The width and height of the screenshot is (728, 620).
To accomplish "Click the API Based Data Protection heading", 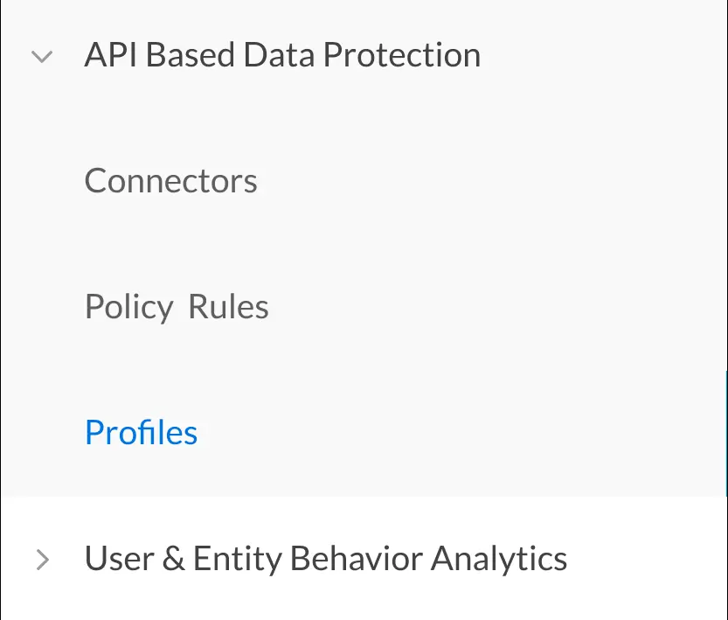I will [281, 55].
